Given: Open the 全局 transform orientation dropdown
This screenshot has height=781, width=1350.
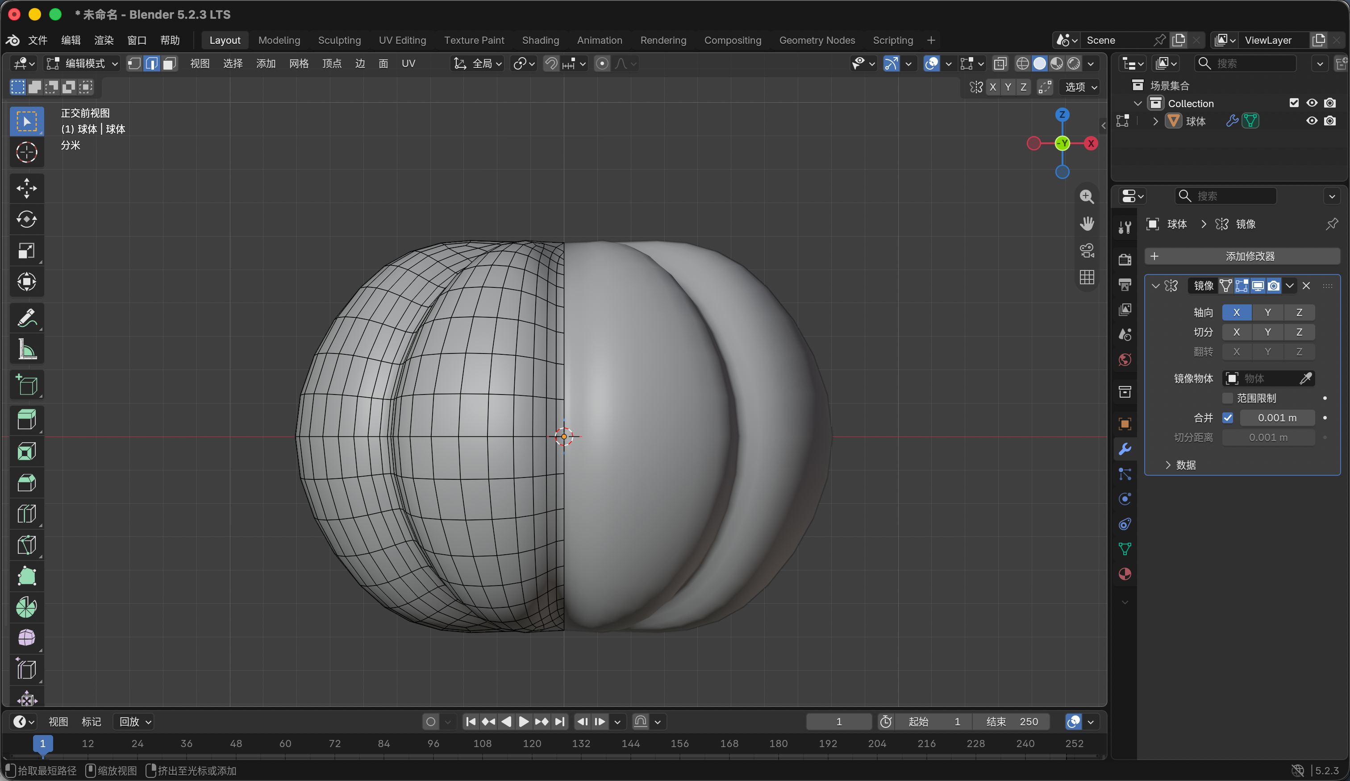Looking at the screenshot, I should coord(478,64).
